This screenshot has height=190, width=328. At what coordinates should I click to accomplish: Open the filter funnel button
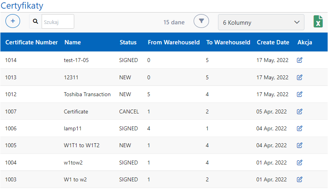(x=201, y=21)
